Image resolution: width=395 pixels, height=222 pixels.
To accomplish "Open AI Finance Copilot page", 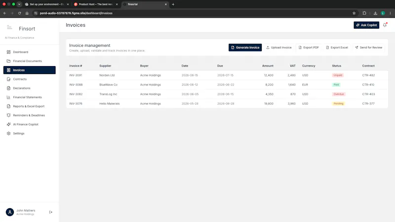I will (x=30, y=124).
